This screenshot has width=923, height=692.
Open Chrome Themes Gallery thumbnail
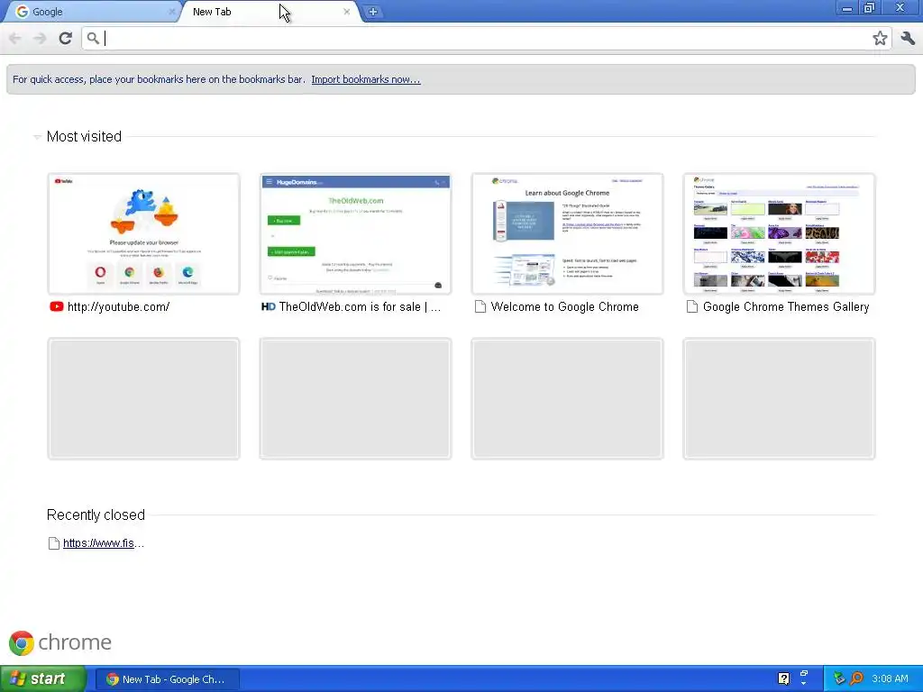pos(779,233)
